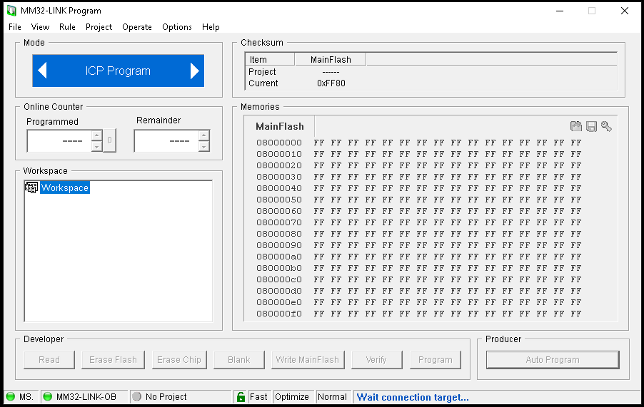Open the Rule menu

click(x=67, y=27)
